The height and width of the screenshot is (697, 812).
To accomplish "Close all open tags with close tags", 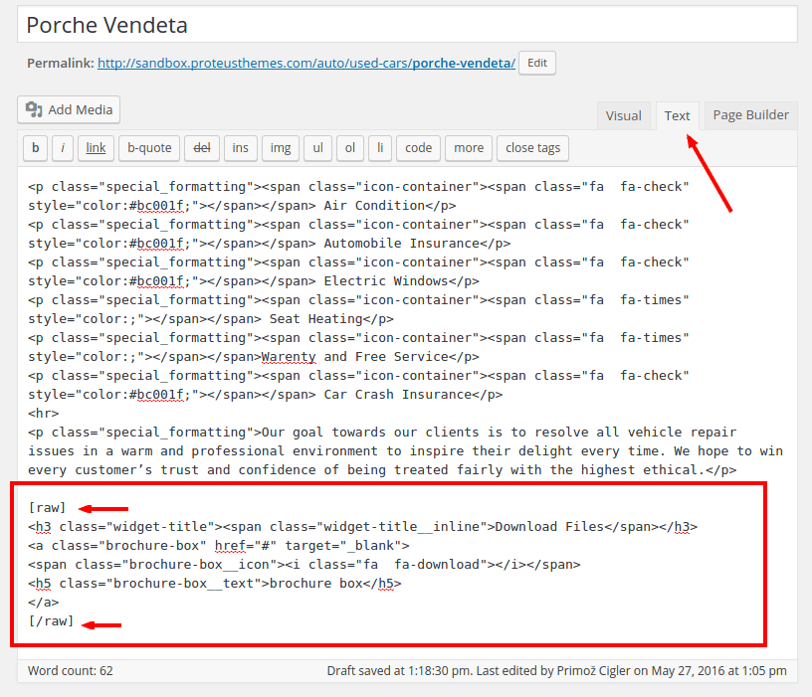I will (532, 147).
